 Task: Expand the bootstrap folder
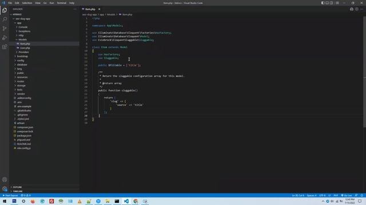pos(22,56)
